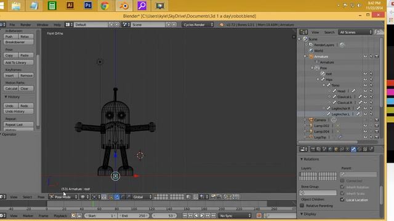Screen dimensions: 394x221
Task: Click the translate manipulator icon in header
Action: point(117,197)
